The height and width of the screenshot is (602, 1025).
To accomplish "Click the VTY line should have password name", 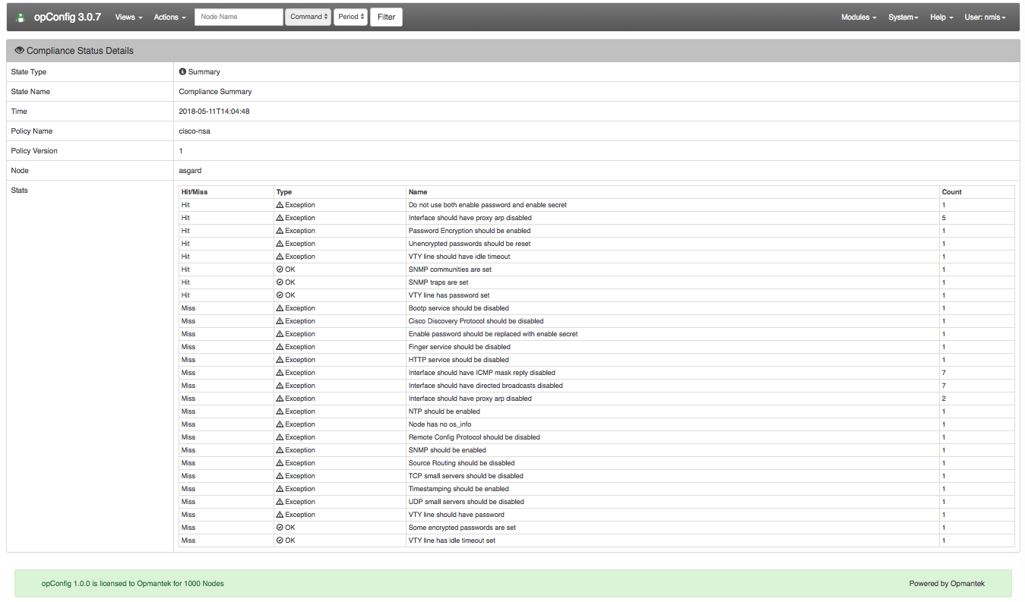I will [x=456, y=515].
